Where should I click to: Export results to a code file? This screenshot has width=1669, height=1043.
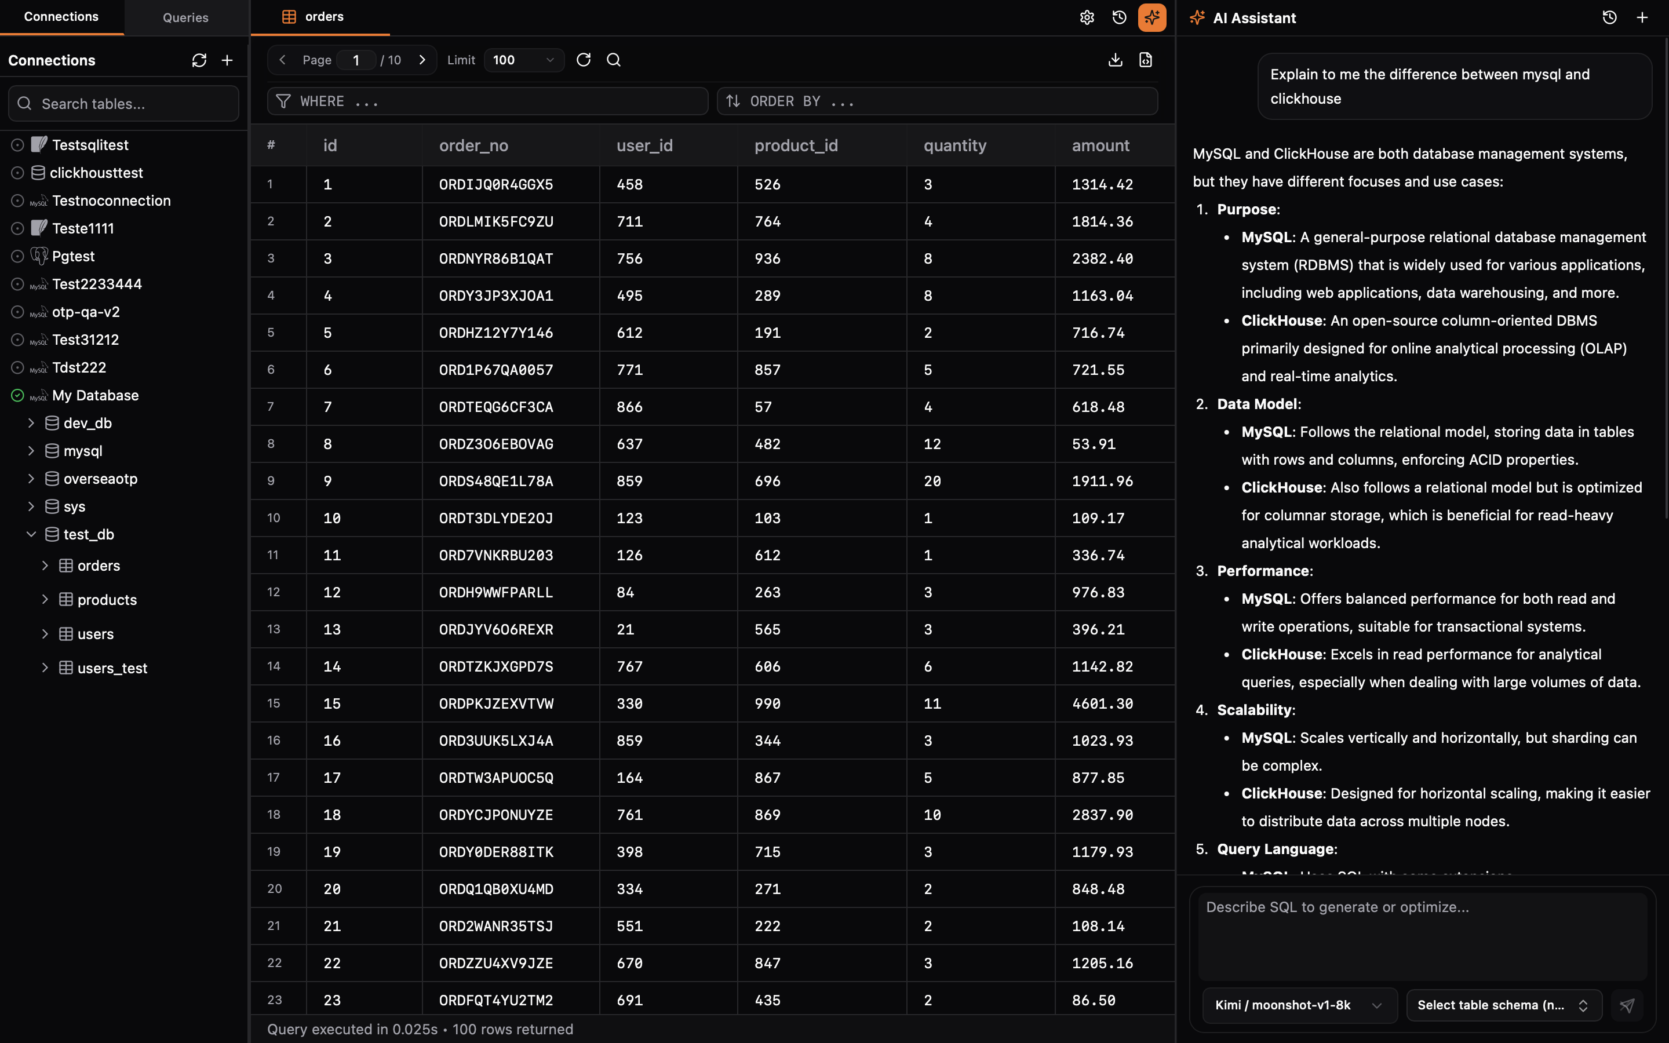coord(1146,60)
